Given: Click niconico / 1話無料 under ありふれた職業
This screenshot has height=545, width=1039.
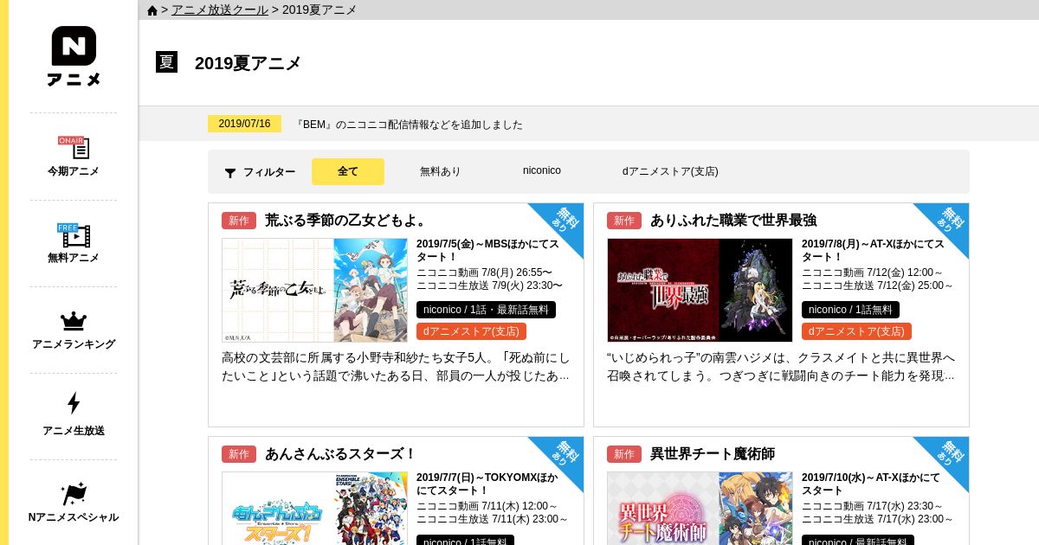Looking at the screenshot, I should (850, 310).
